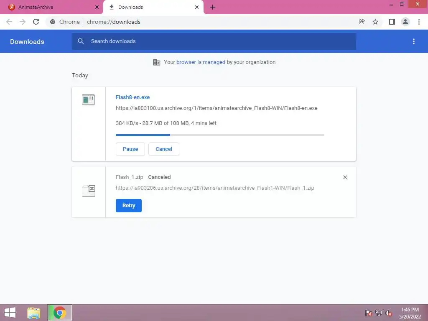
Task: Open the Chrome three-dot main menu
Action: click(x=419, y=22)
